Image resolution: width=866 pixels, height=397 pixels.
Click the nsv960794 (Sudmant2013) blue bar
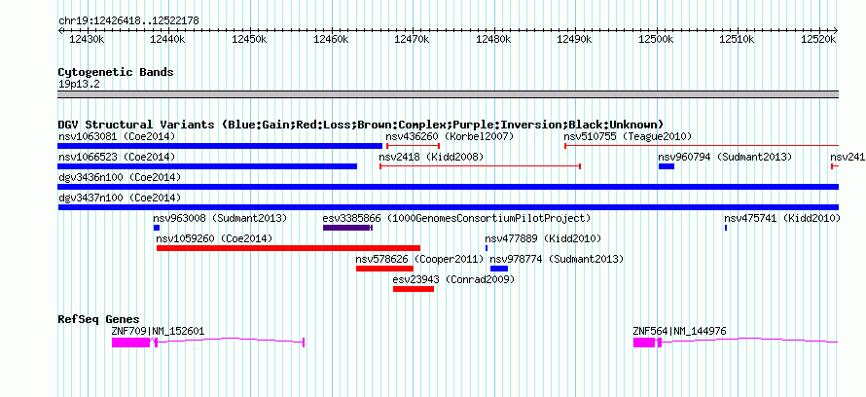[x=667, y=166]
